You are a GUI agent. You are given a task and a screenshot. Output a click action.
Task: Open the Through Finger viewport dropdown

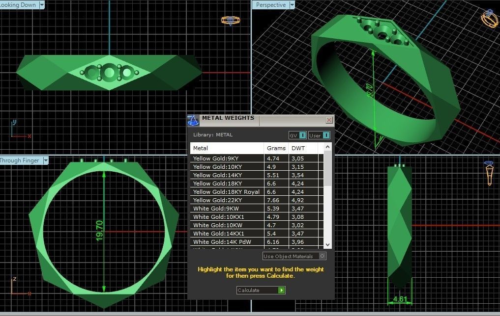tap(45, 160)
